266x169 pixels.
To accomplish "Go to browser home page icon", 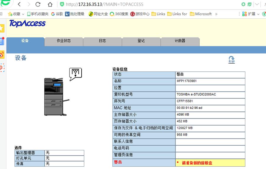I will click(50, 4).
